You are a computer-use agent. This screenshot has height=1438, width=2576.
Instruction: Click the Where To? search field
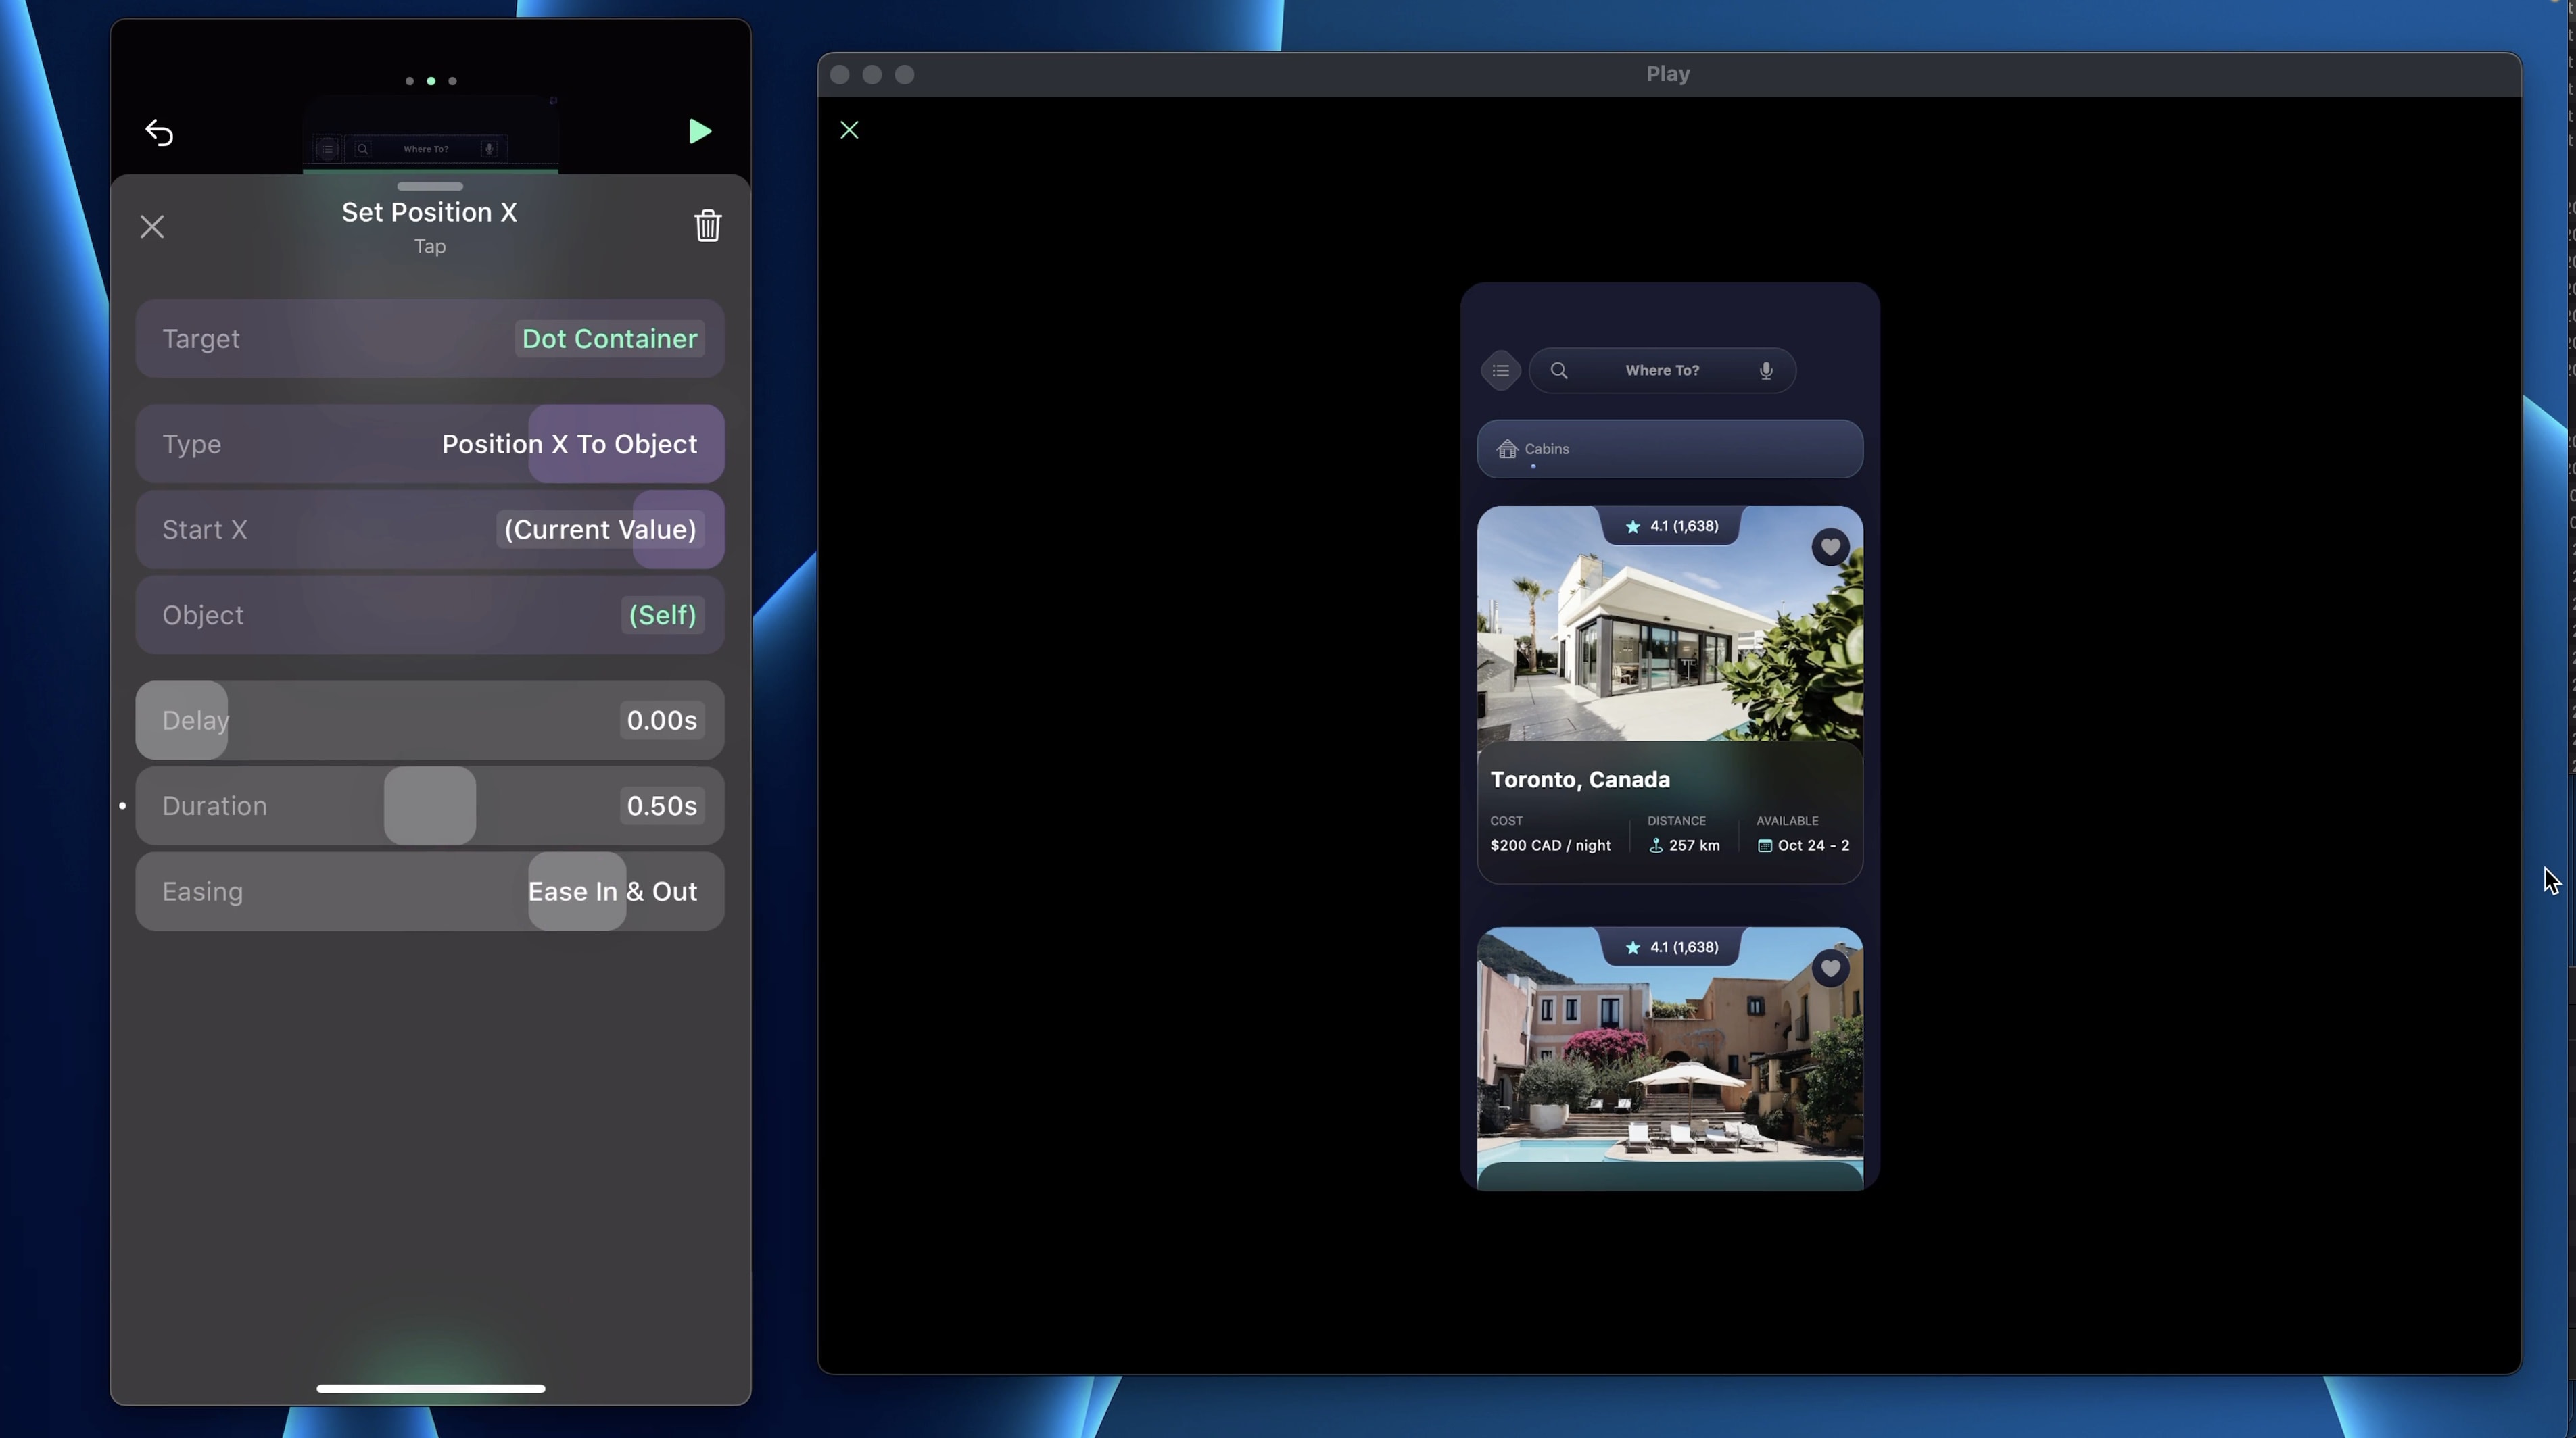pyautogui.click(x=1661, y=371)
